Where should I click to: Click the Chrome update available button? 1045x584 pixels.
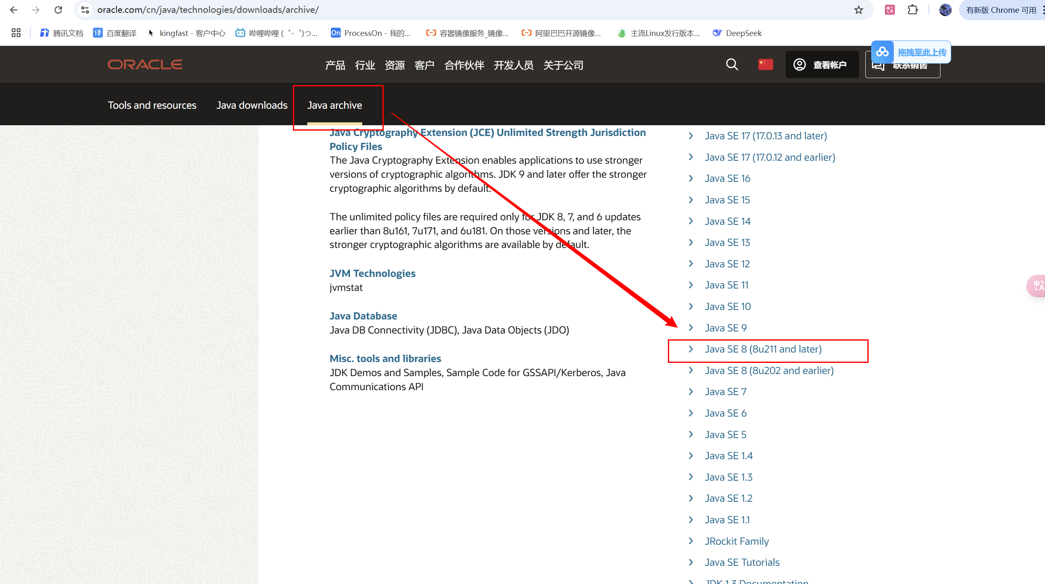[1001, 10]
